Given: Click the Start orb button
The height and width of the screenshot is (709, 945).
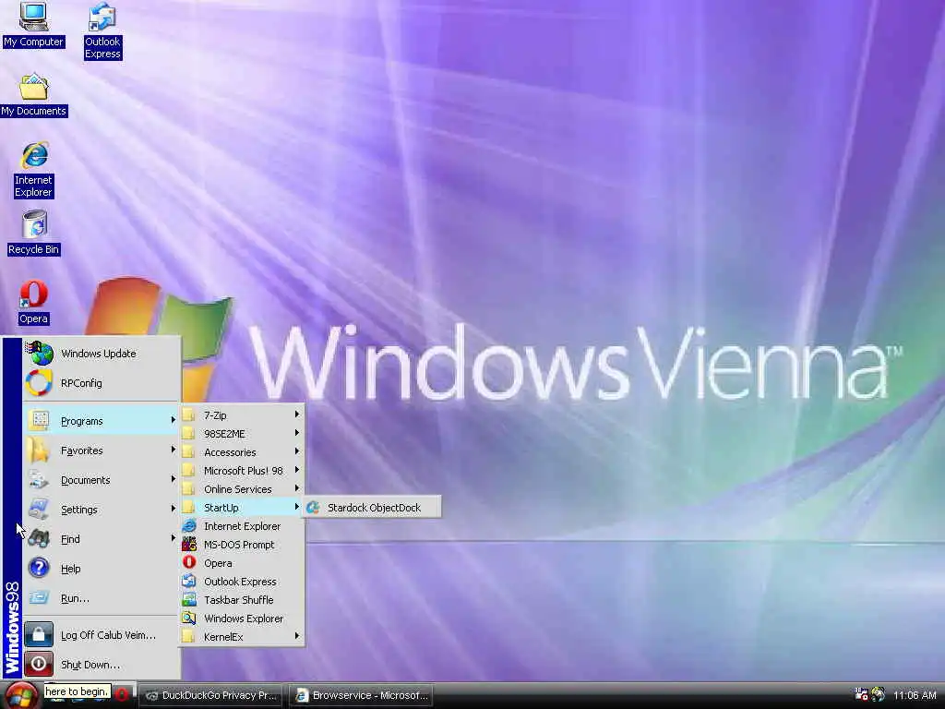Looking at the screenshot, I should tap(22, 694).
